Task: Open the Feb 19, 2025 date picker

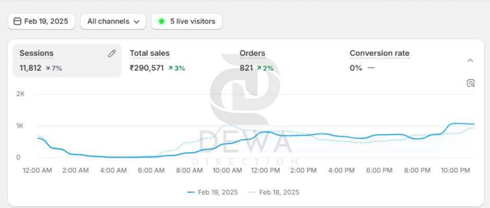Action: (42, 21)
